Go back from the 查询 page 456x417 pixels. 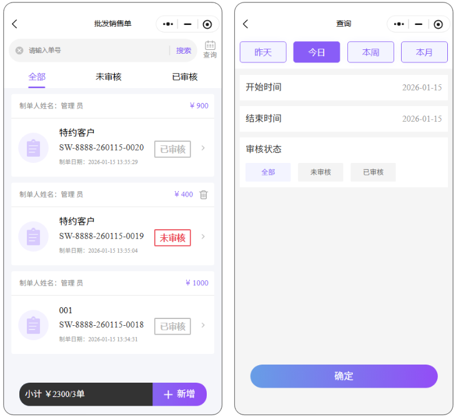tap(245, 24)
